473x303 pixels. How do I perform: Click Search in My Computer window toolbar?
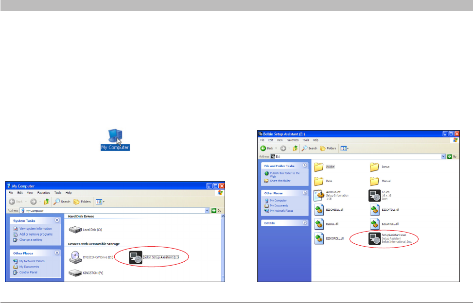tap(62, 202)
